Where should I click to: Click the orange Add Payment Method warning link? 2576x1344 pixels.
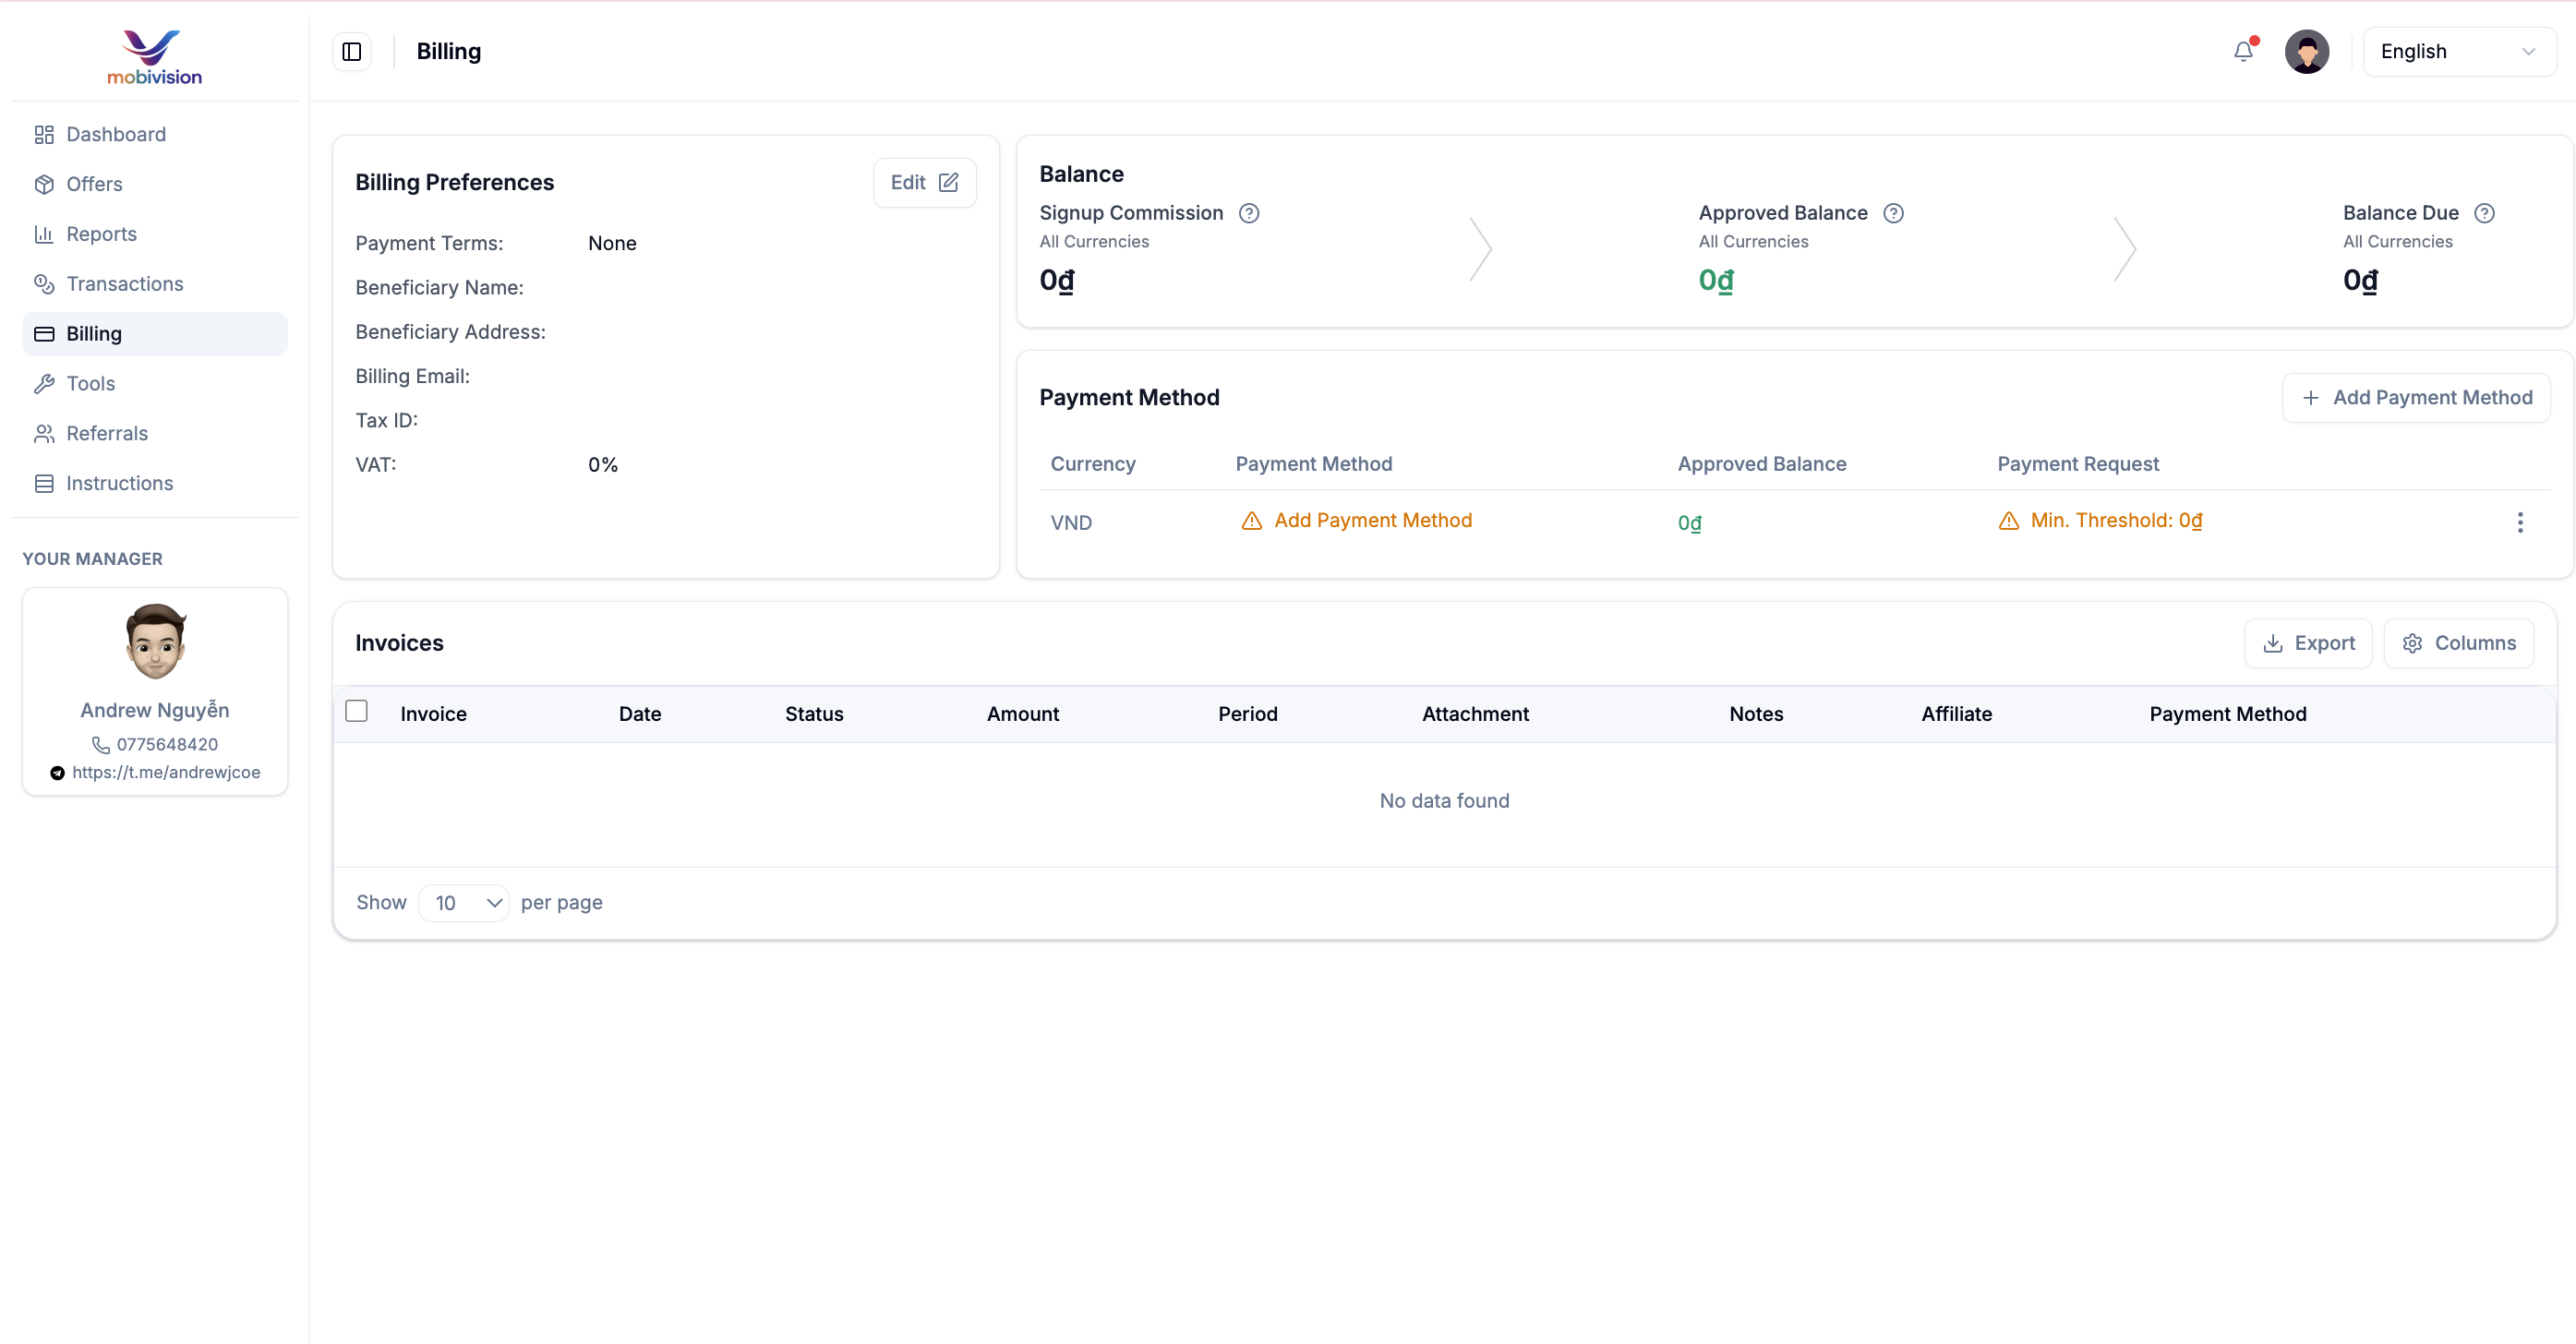point(1372,520)
